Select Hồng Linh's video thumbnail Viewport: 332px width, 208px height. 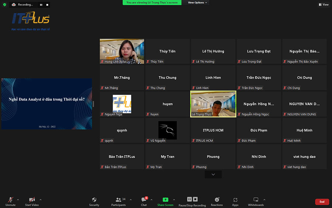point(122,51)
